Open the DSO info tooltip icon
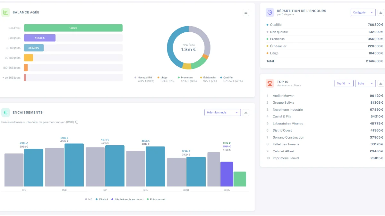Viewport: 385px width, 216px height. (77, 122)
